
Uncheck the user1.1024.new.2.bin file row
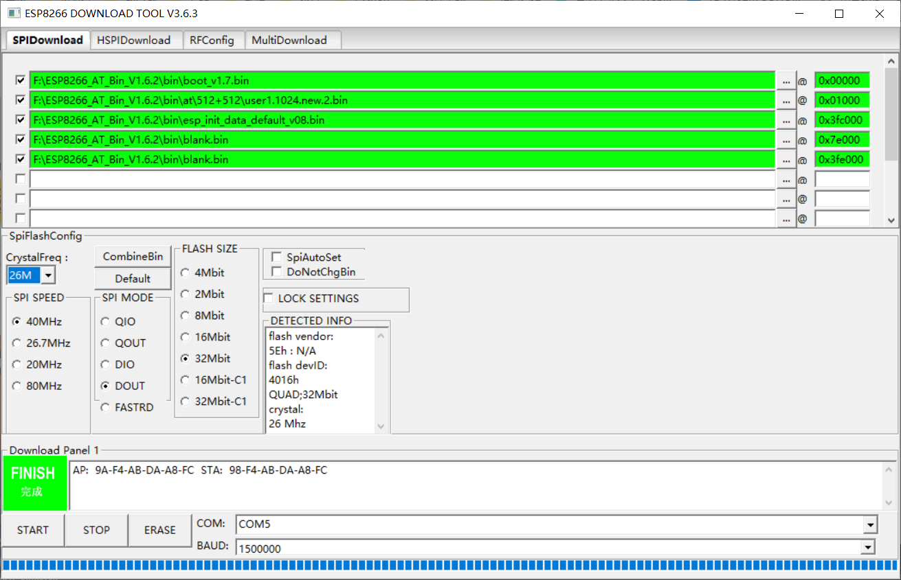pos(21,100)
